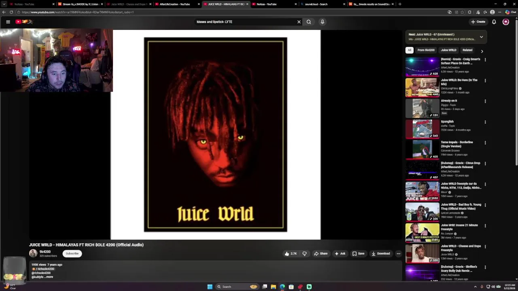Image resolution: width=518 pixels, height=291 pixels.
Task: Dislike the video with thumbs down
Action: (x=305, y=254)
